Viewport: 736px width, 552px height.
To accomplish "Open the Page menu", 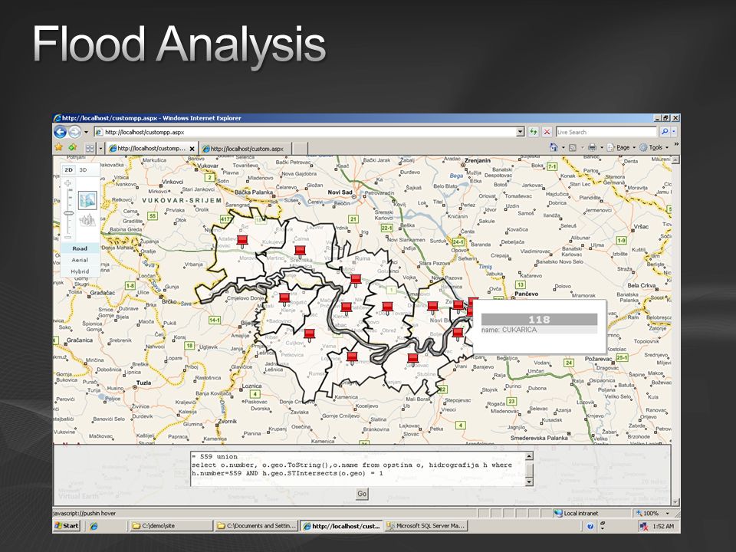I will coord(621,147).
